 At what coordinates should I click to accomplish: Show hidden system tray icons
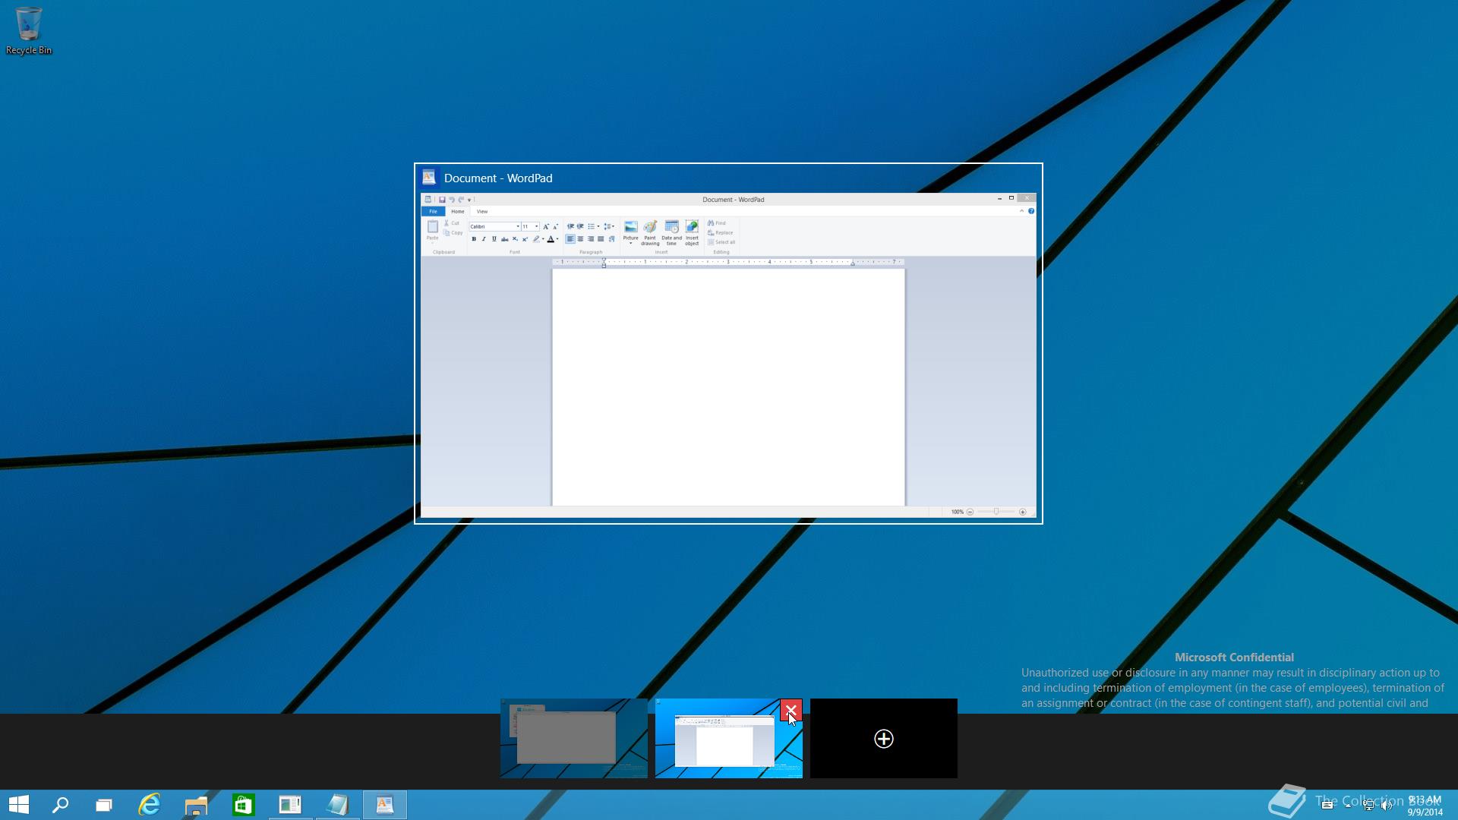[1348, 806]
